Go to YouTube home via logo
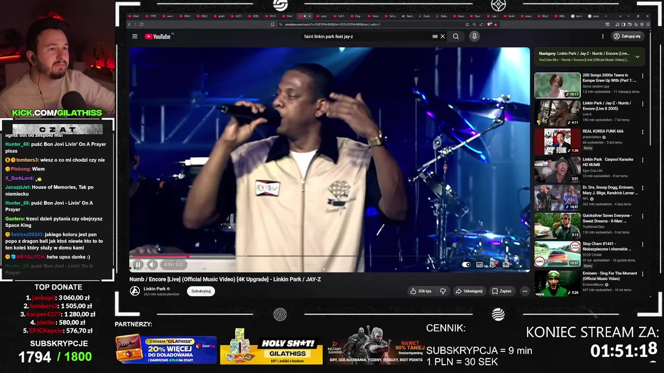664x373 pixels. 158,36
